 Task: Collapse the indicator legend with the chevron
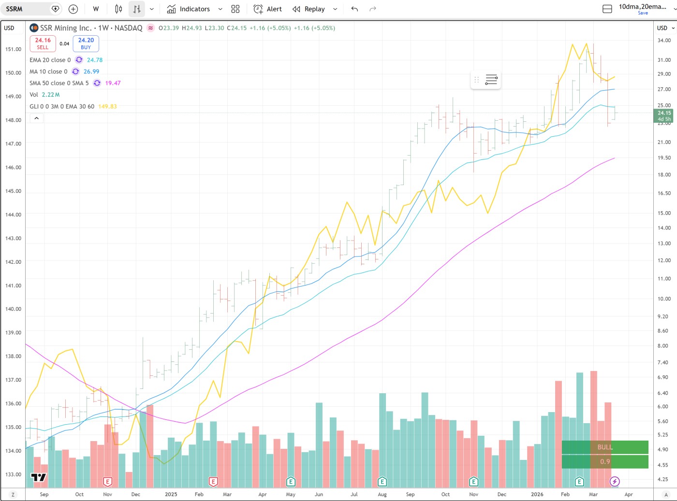point(36,118)
